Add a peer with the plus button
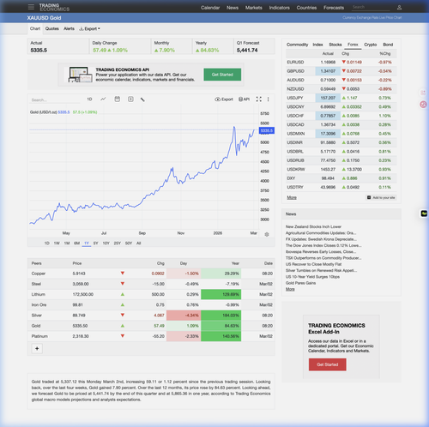The height and width of the screenshot is (427, 429). coord(37,348)
